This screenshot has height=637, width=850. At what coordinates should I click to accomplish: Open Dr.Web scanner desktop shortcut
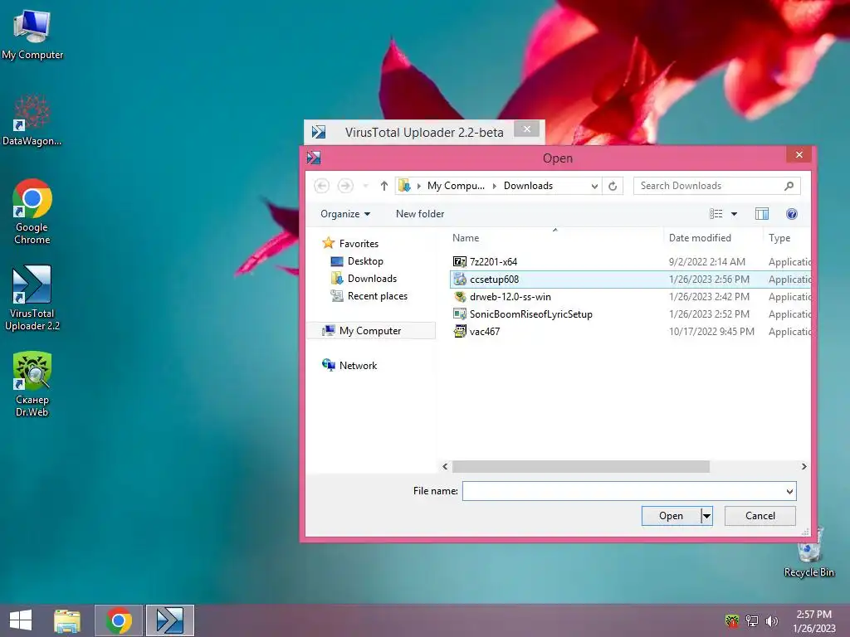tap(32, 384)
